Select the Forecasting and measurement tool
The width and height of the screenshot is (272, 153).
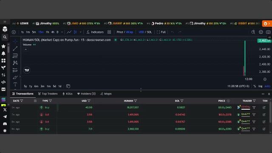(x=15, y=70)
